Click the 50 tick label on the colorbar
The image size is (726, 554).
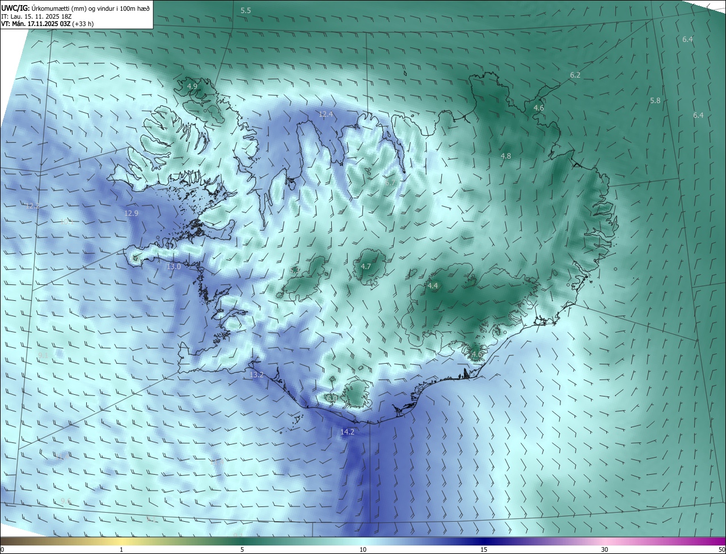721,549
